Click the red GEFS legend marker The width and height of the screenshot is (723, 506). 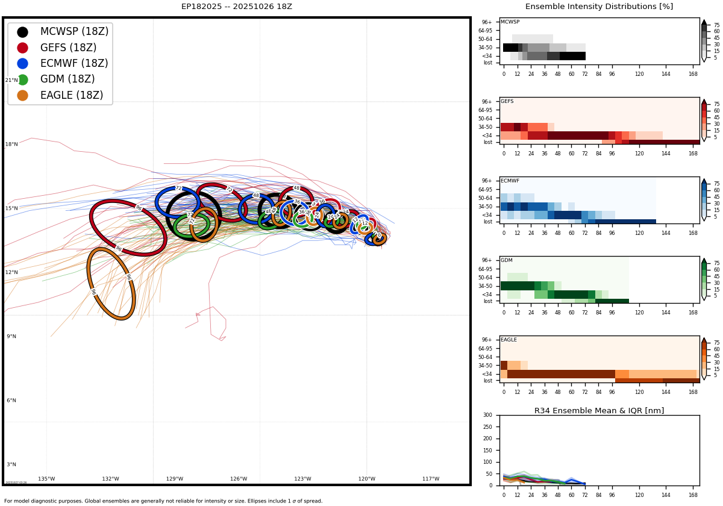22,48
